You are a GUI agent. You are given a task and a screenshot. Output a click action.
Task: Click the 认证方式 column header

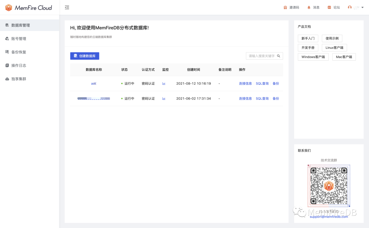pyautogui.click(x=148, y=70)
